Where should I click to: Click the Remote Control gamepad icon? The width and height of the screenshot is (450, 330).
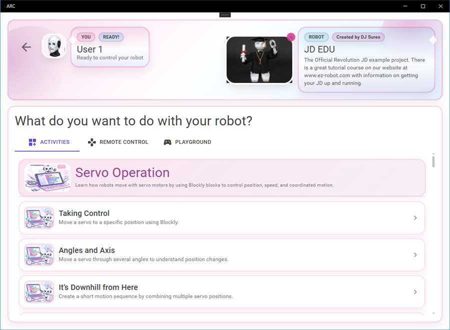91,142
